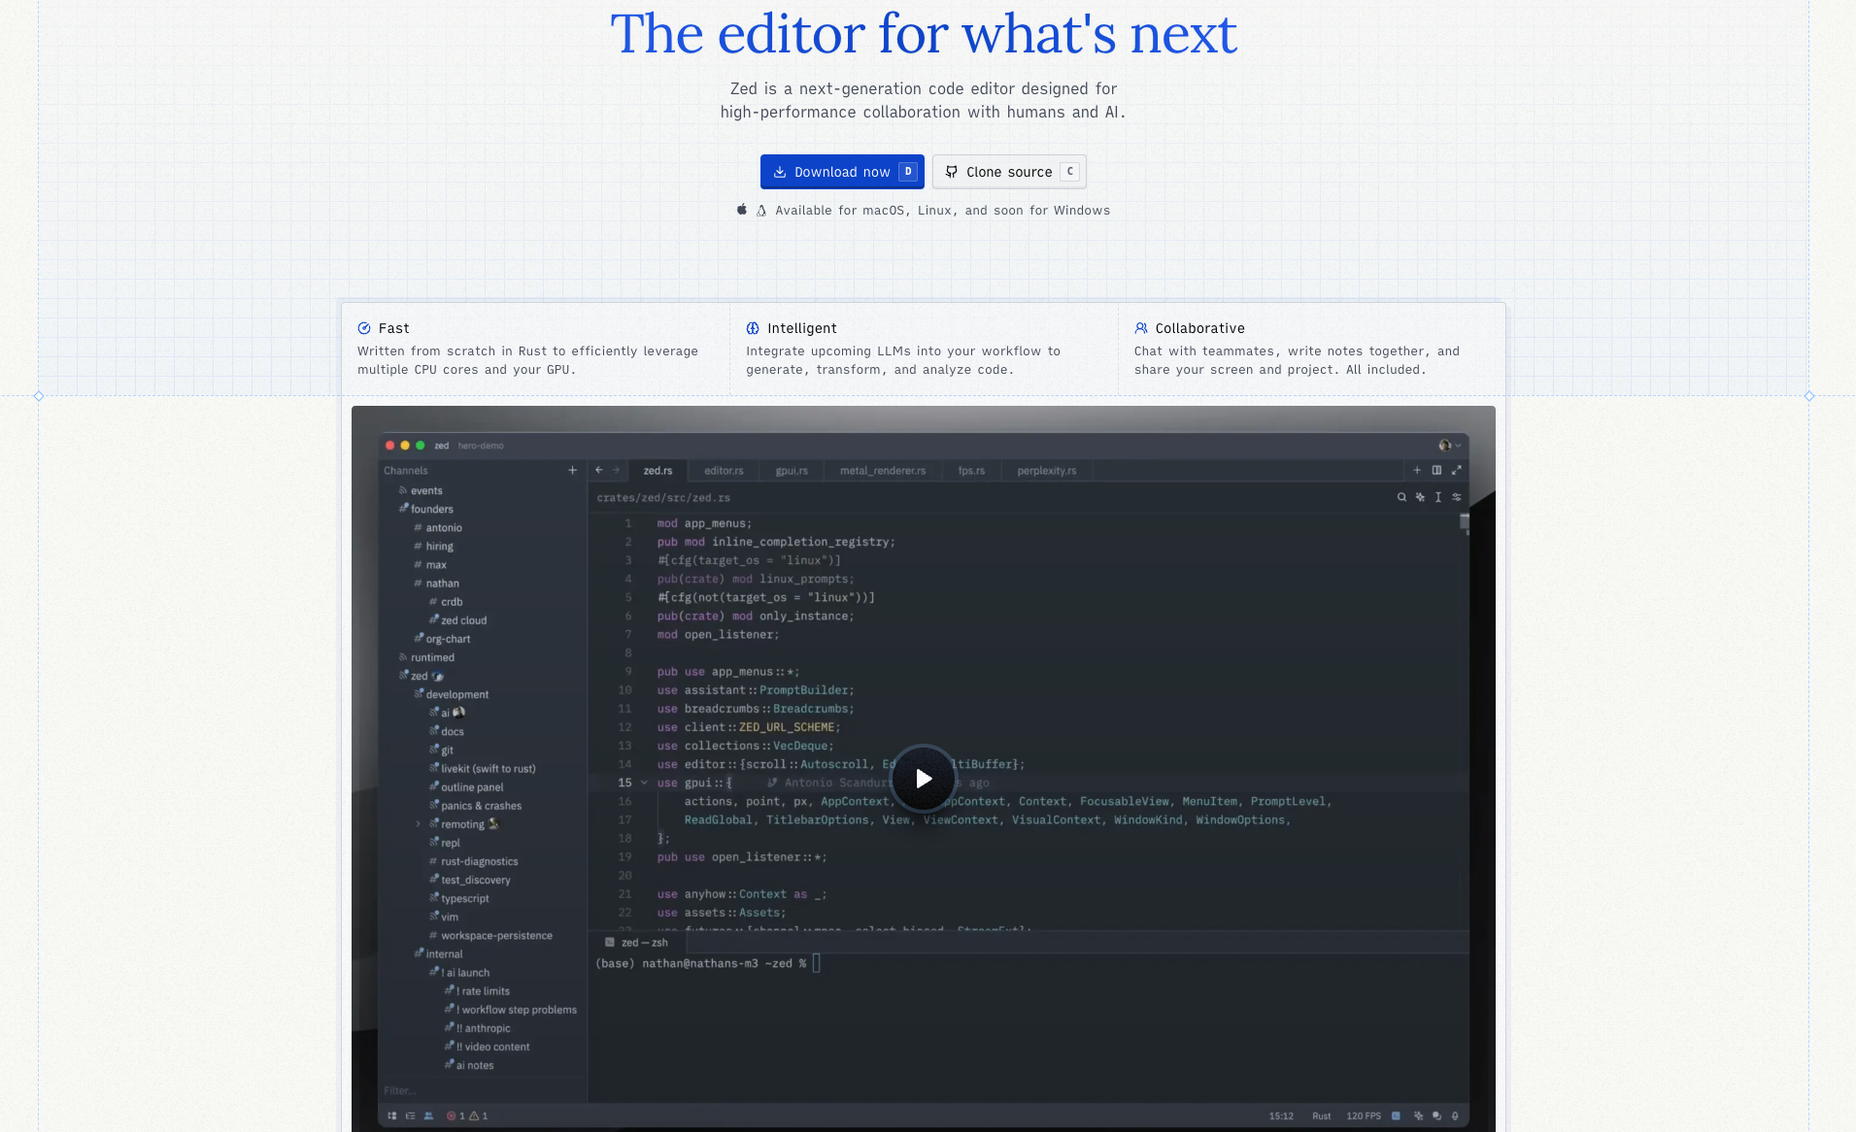Click the Linux penguin icon
Viewport: 1856px width, 1132px height.
click(761, 210)
